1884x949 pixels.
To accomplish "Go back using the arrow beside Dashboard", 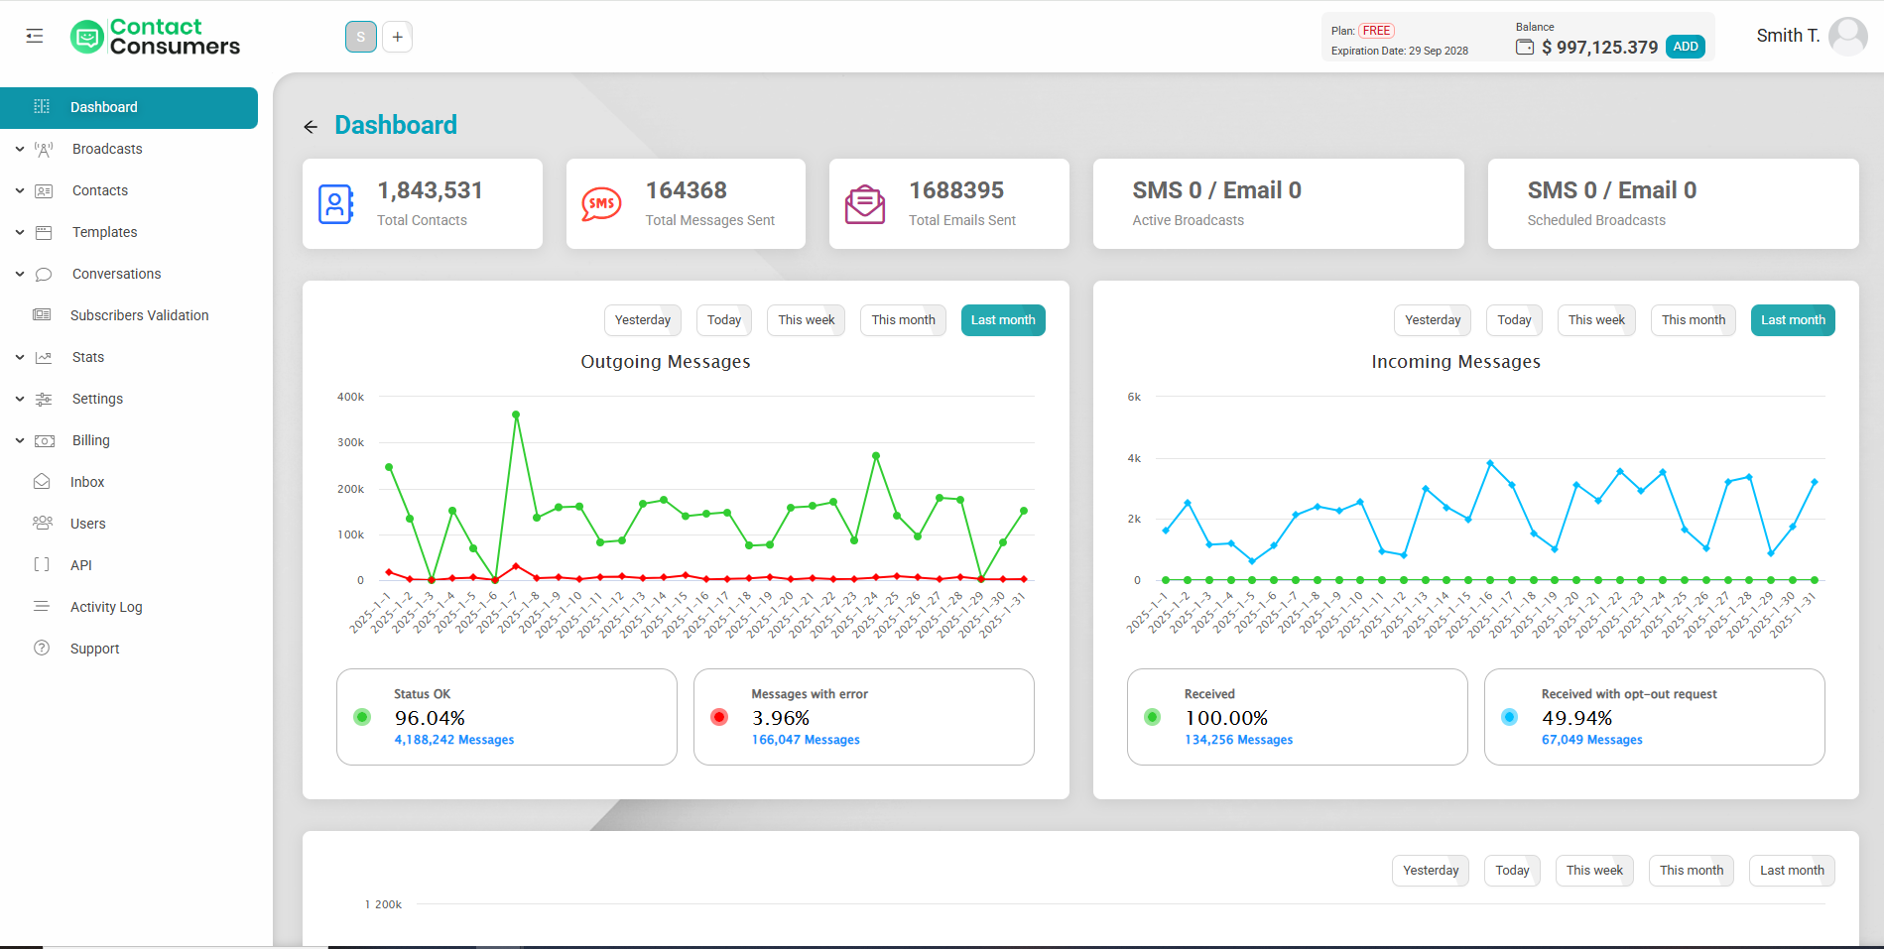I will pos(311,127).
